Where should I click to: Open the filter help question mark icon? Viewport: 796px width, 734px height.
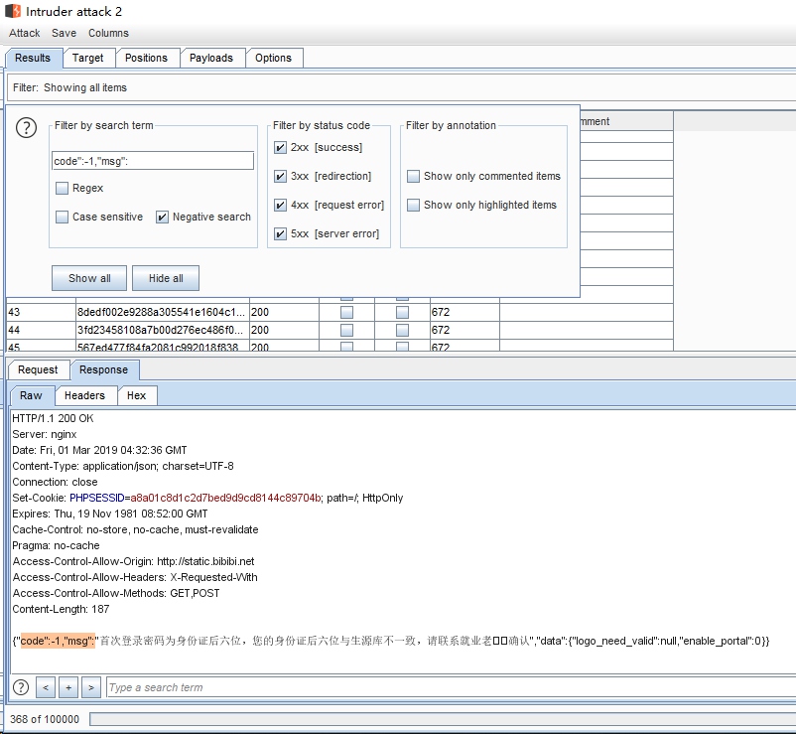pyautogui.click(x=27, y=127)
